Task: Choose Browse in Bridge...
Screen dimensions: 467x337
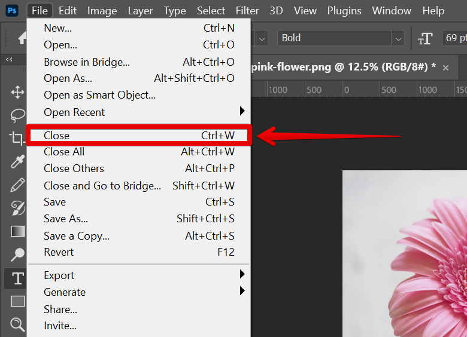Action: click(x=138, y=62)
